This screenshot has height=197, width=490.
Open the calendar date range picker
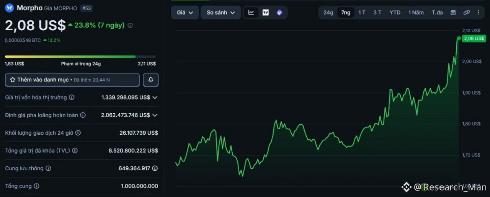[x=453, y=12]
